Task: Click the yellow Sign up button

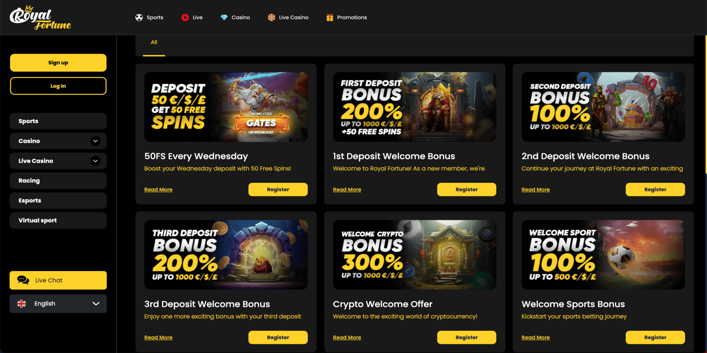Action: coord(58,63)
